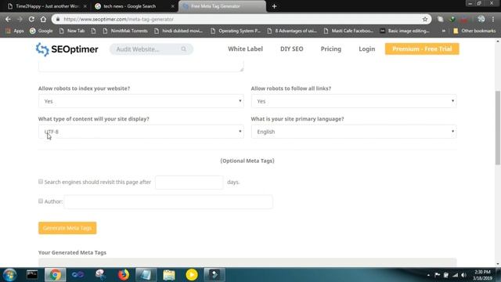Open the Basic image editing bookmark
This screenshot has height=282, width=501.
click(x=405, y=31)
